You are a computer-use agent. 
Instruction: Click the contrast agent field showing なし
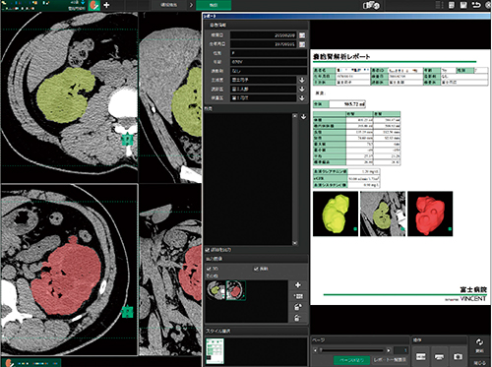269,71
